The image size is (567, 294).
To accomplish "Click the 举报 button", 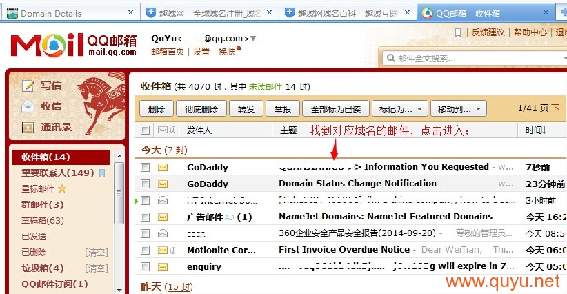I will pos(283,109).
